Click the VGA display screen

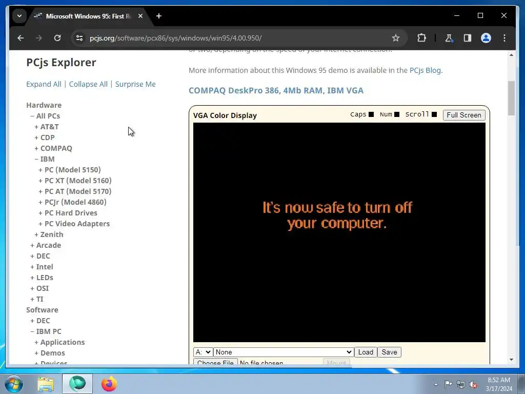339,232
